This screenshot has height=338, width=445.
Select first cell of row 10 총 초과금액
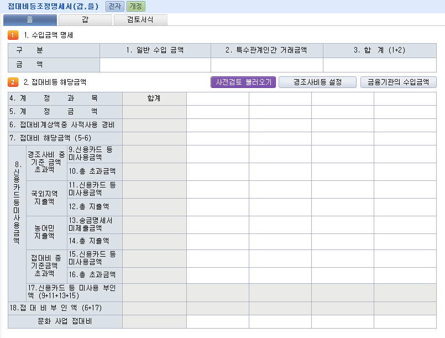point(218,171)
